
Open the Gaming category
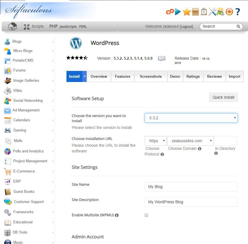pyautogui.click(x=20, y=130)
